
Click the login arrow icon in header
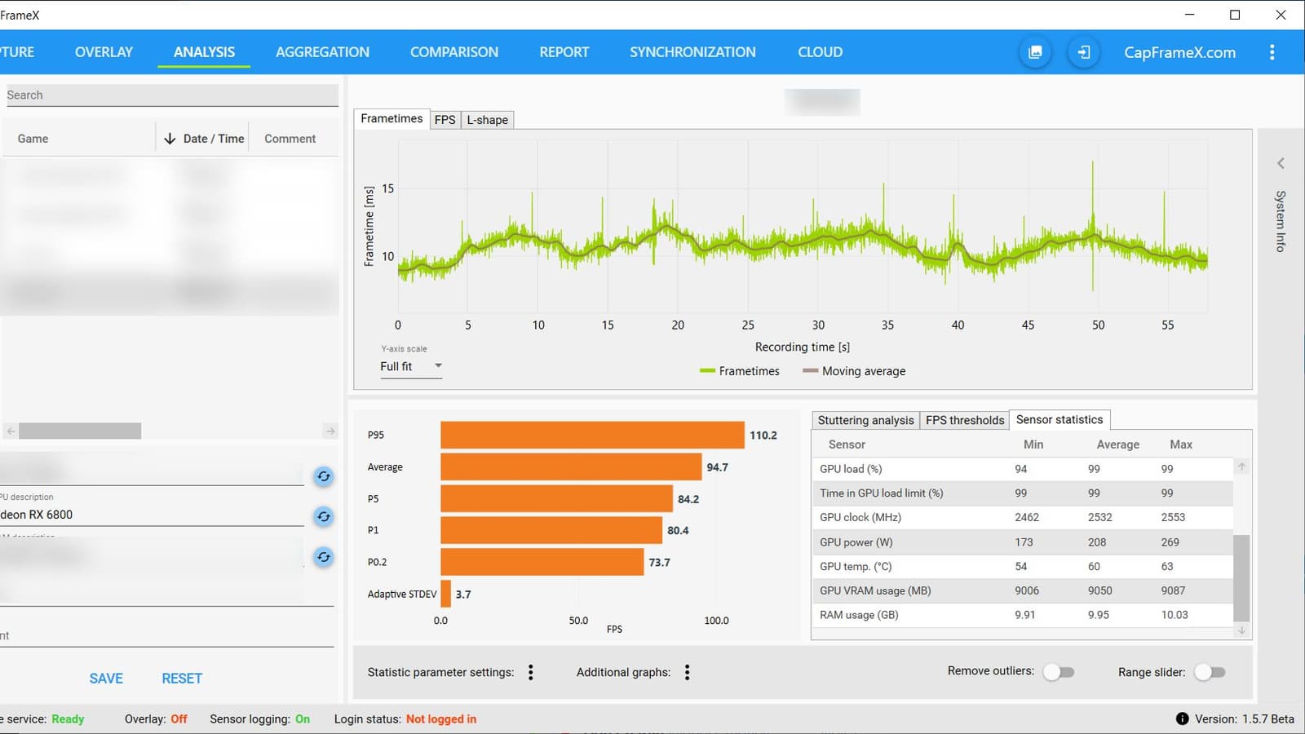(x=1083, y=52)
